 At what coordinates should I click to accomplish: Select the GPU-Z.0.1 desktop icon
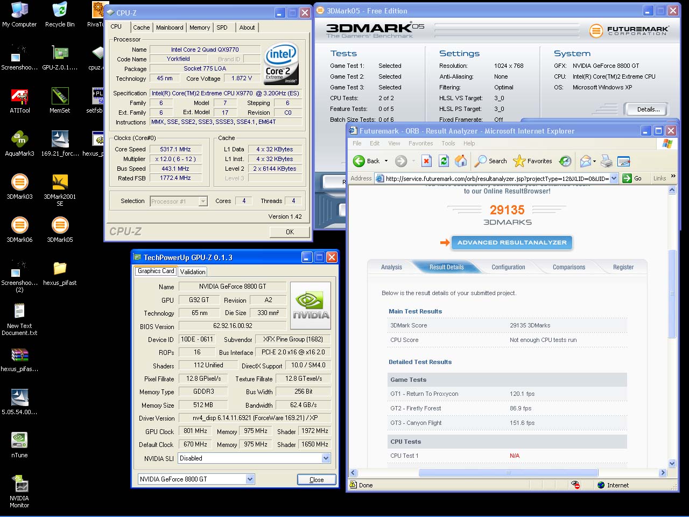click(x=60, y=58)
